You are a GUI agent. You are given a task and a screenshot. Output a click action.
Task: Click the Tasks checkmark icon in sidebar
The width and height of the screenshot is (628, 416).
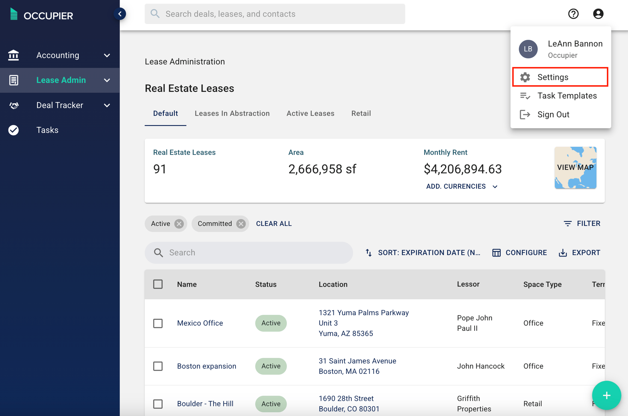tap(14, 130)
